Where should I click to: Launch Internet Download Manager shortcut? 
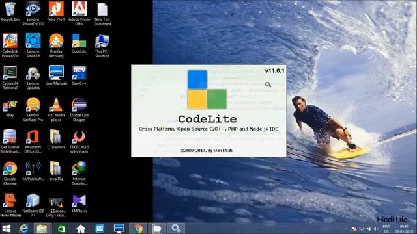[79, 173]
